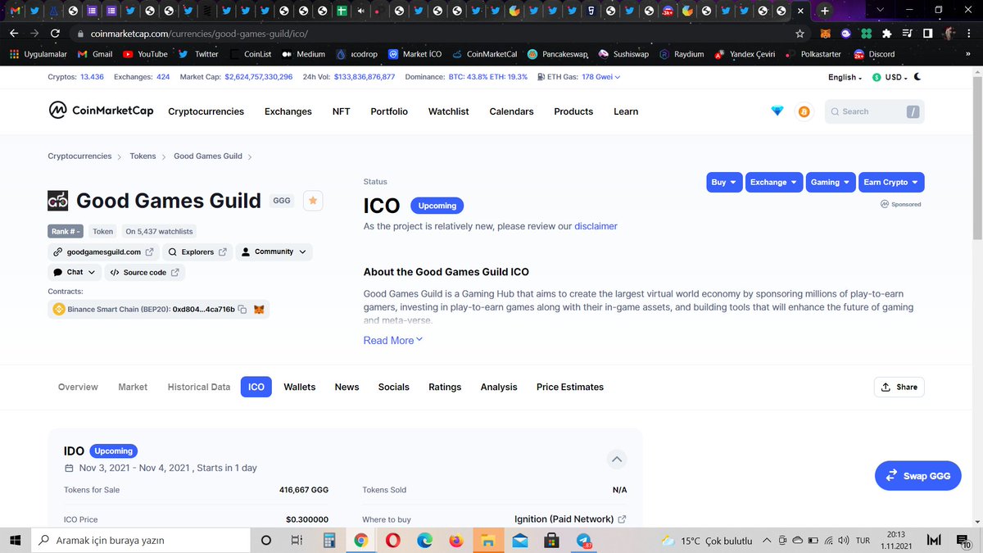This screenshot has height=553, width=983.
Task: Open Ignition (Paid Network) link
Action: click(x=570, y=519)
